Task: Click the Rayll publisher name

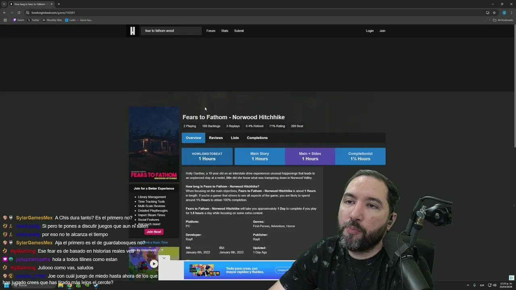Action: tap(256, 239)
